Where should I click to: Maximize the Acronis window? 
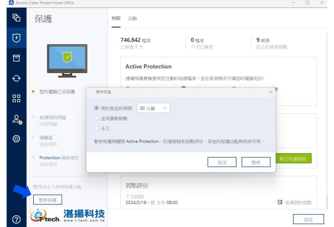click(307, 3)
